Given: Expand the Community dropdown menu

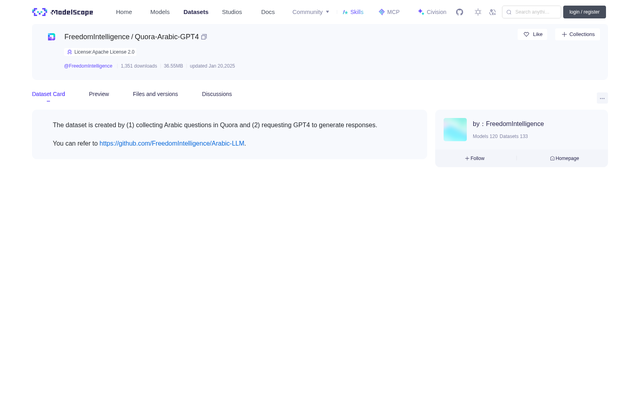Looking at the screenshot, I should (x=311, y=12).
